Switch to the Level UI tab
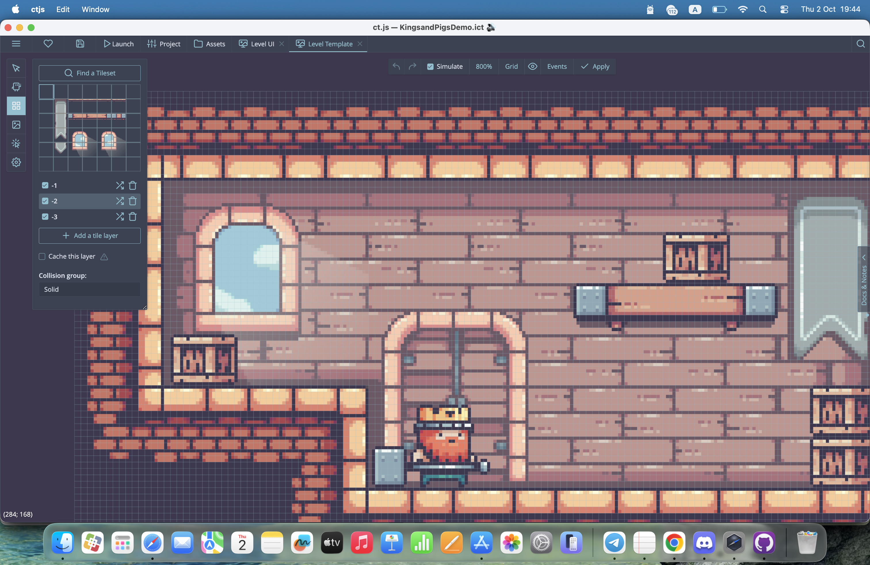Viewport: 870px width, 565px height. [262, 44]
